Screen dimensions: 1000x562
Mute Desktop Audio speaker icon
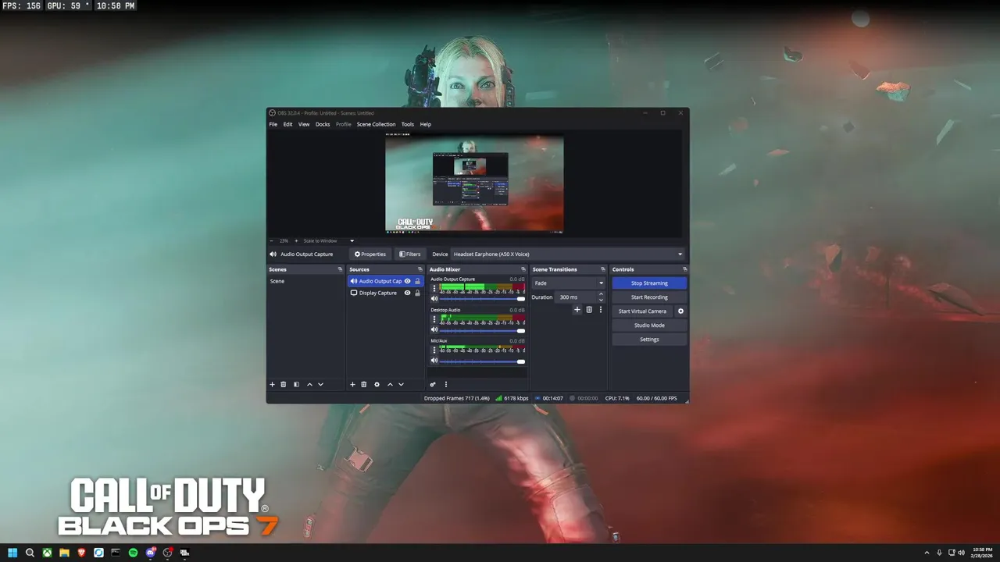click(x=434, y=329)
